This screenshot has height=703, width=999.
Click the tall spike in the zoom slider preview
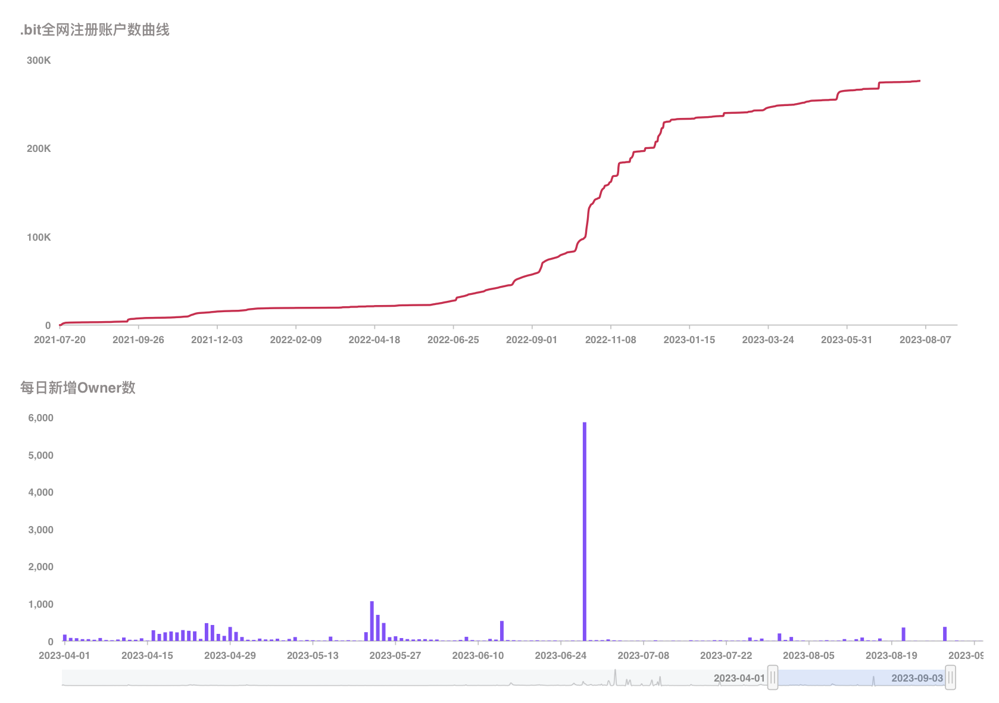point(615,677)
